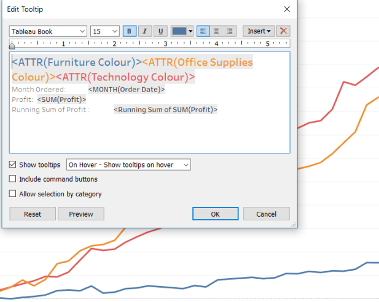Viewport: 379px width, 302px height.
Task: Confirm with the OK button
Action: [216, 214]
